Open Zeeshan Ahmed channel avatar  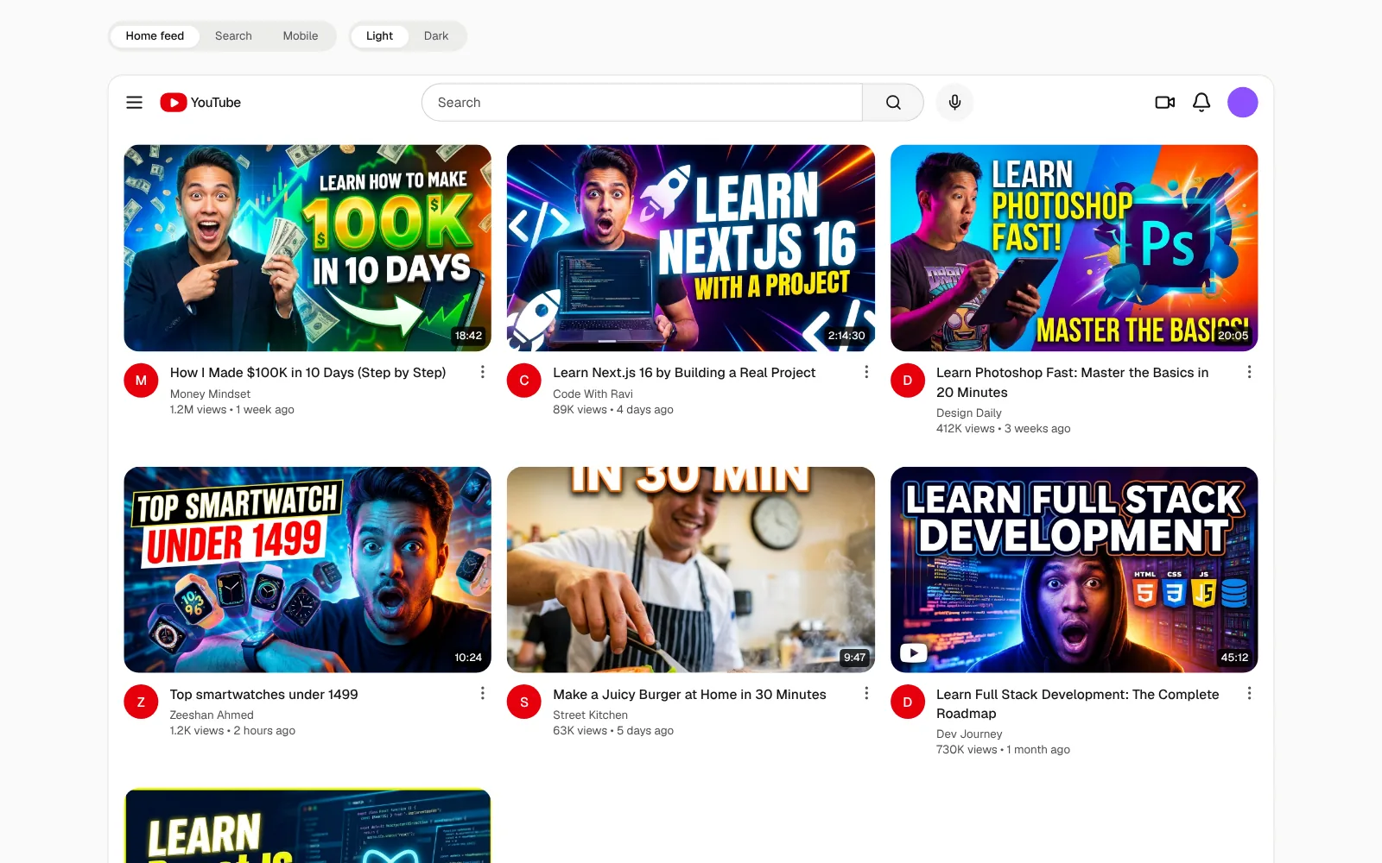[141, 702]
